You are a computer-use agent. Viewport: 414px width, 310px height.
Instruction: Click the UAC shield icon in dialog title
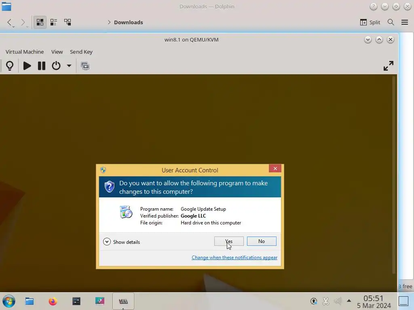click(x=103, y=170)
